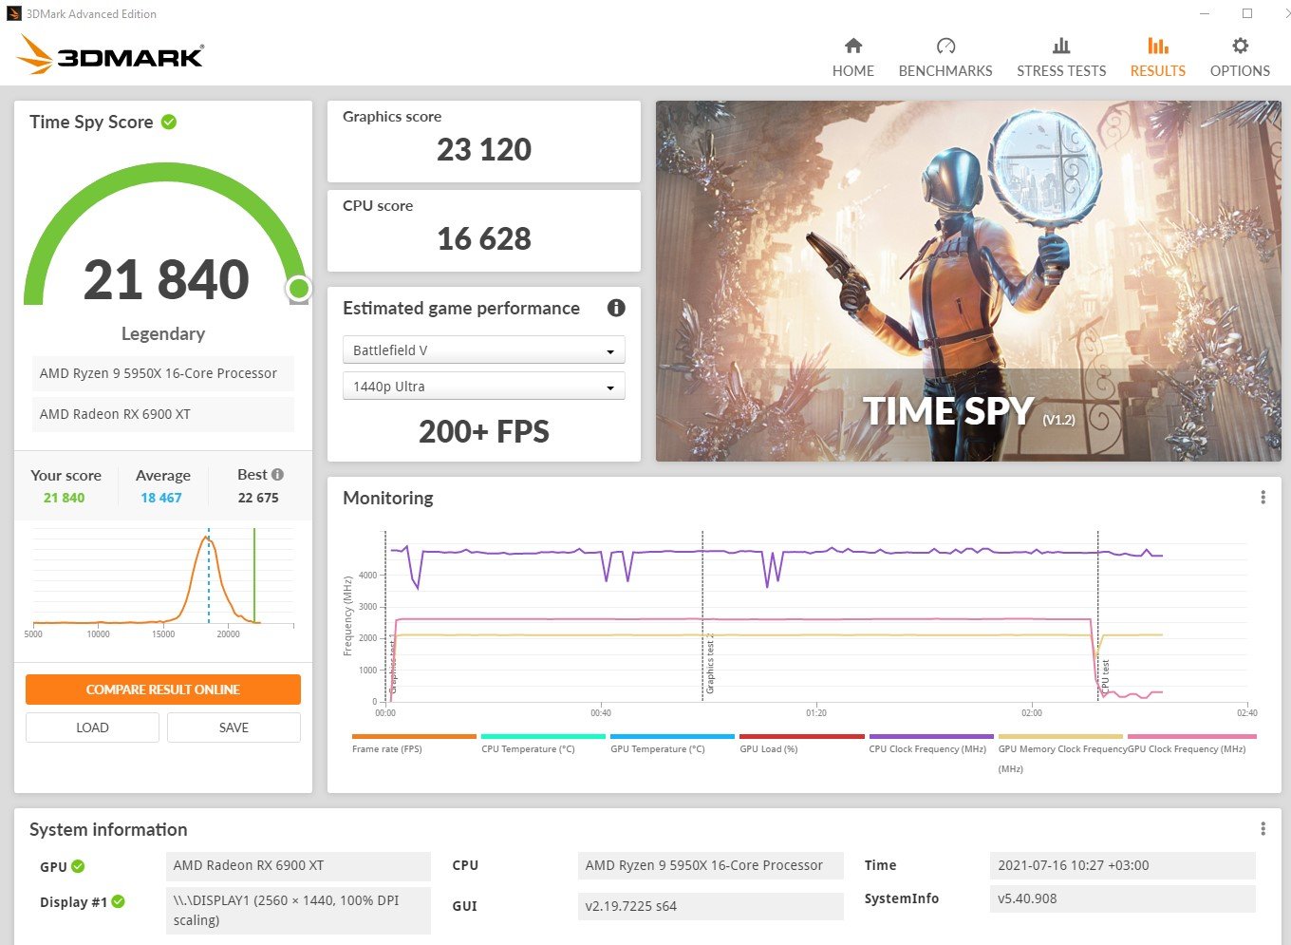
Task: Open the System information three-dot menu
Action: coord(1263,829)
